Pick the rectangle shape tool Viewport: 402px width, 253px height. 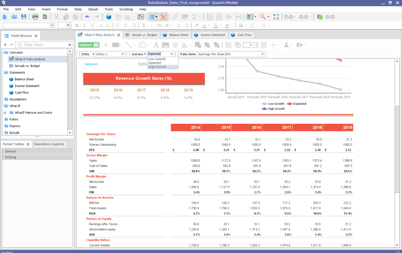116,45
